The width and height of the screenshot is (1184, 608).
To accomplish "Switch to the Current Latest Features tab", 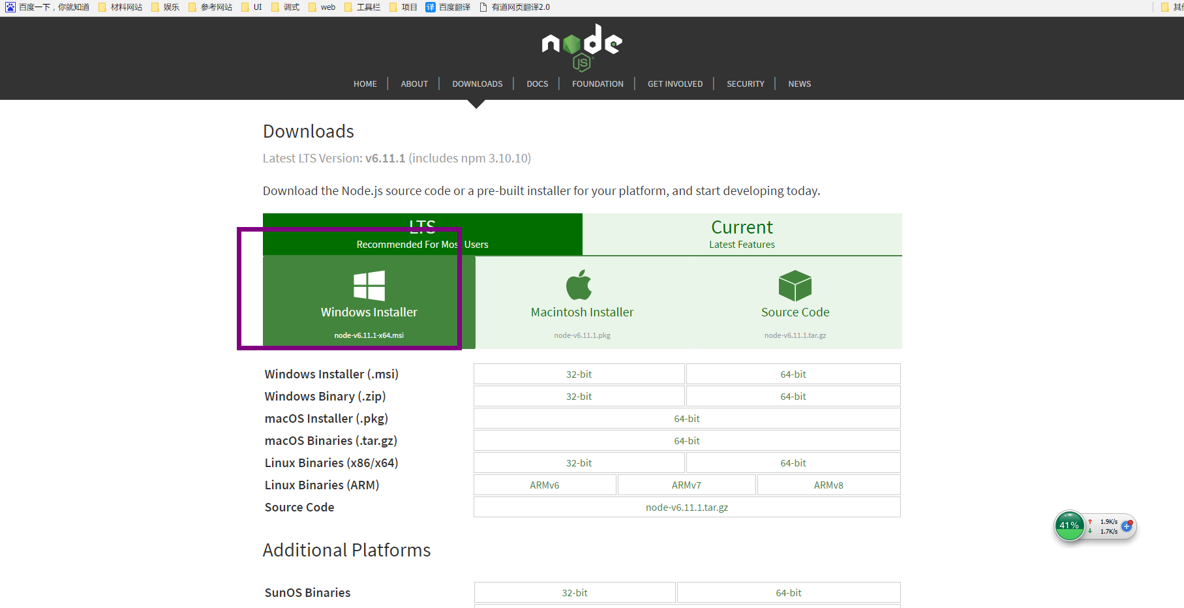I will [x=742, y=234].
